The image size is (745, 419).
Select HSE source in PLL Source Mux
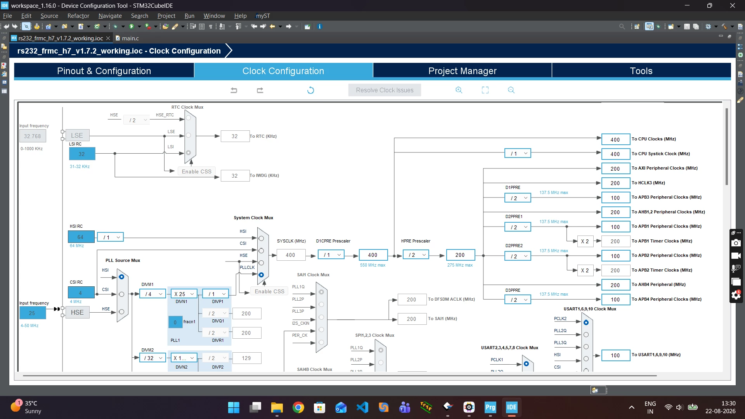click(121, 312)
